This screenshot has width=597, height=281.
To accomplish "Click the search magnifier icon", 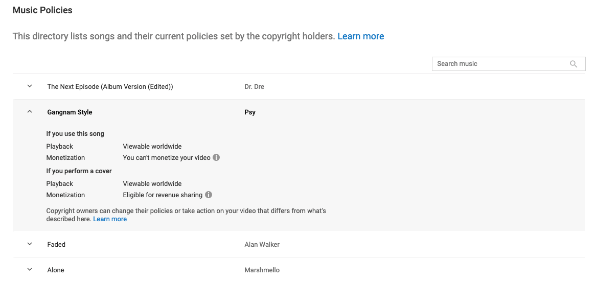I will [x=573, y=64].
